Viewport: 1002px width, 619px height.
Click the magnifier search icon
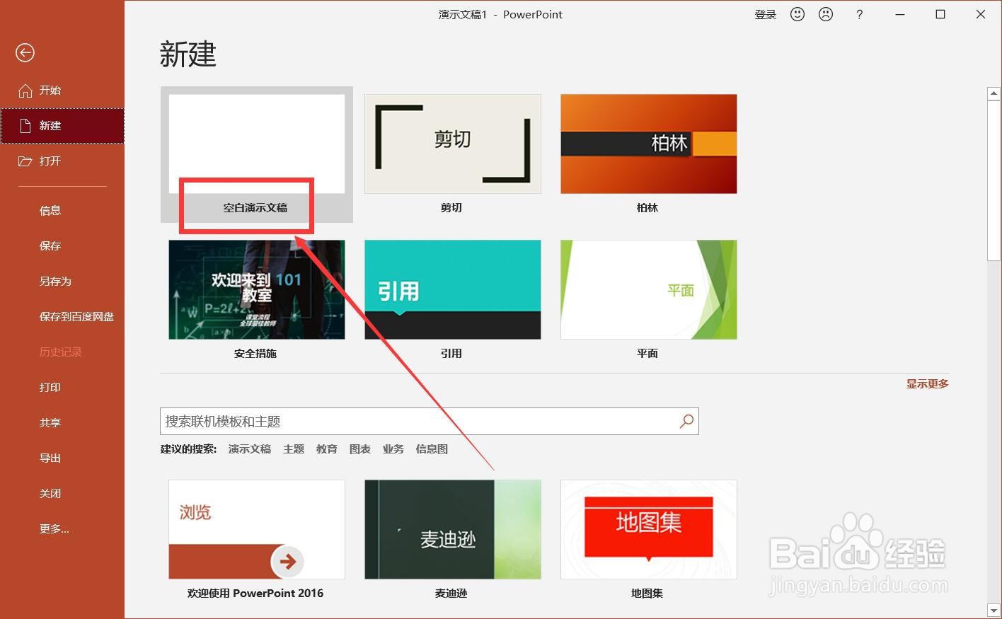686,422
